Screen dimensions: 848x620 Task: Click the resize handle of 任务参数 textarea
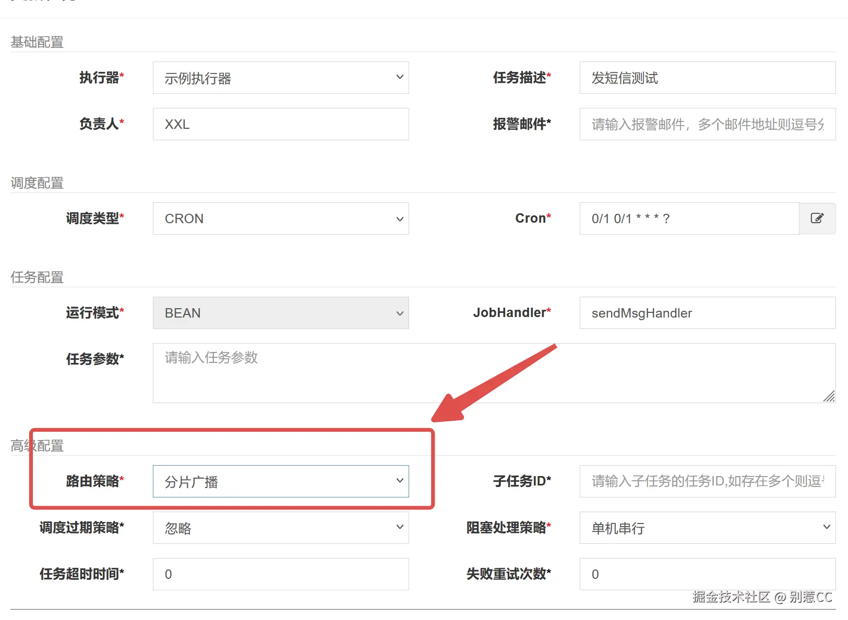(830, 397)
